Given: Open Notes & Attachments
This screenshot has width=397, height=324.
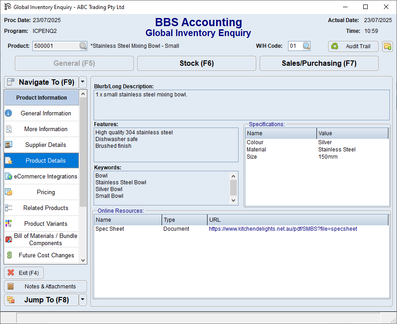Looking at the screenshot, I should click(x=45, y=287).
